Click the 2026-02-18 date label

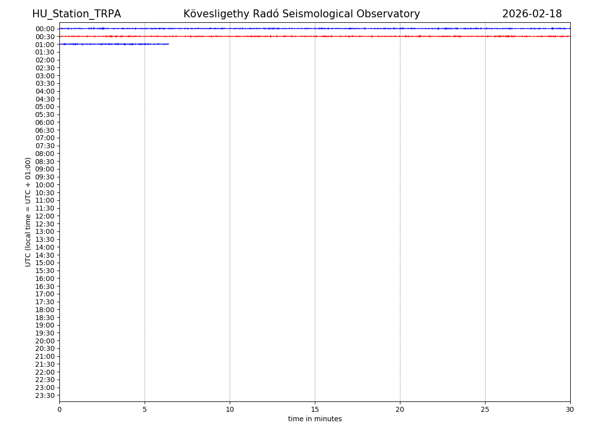click(532, 14)
